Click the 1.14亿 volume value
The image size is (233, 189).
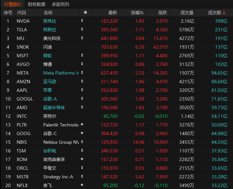click(x=187, y=116)
